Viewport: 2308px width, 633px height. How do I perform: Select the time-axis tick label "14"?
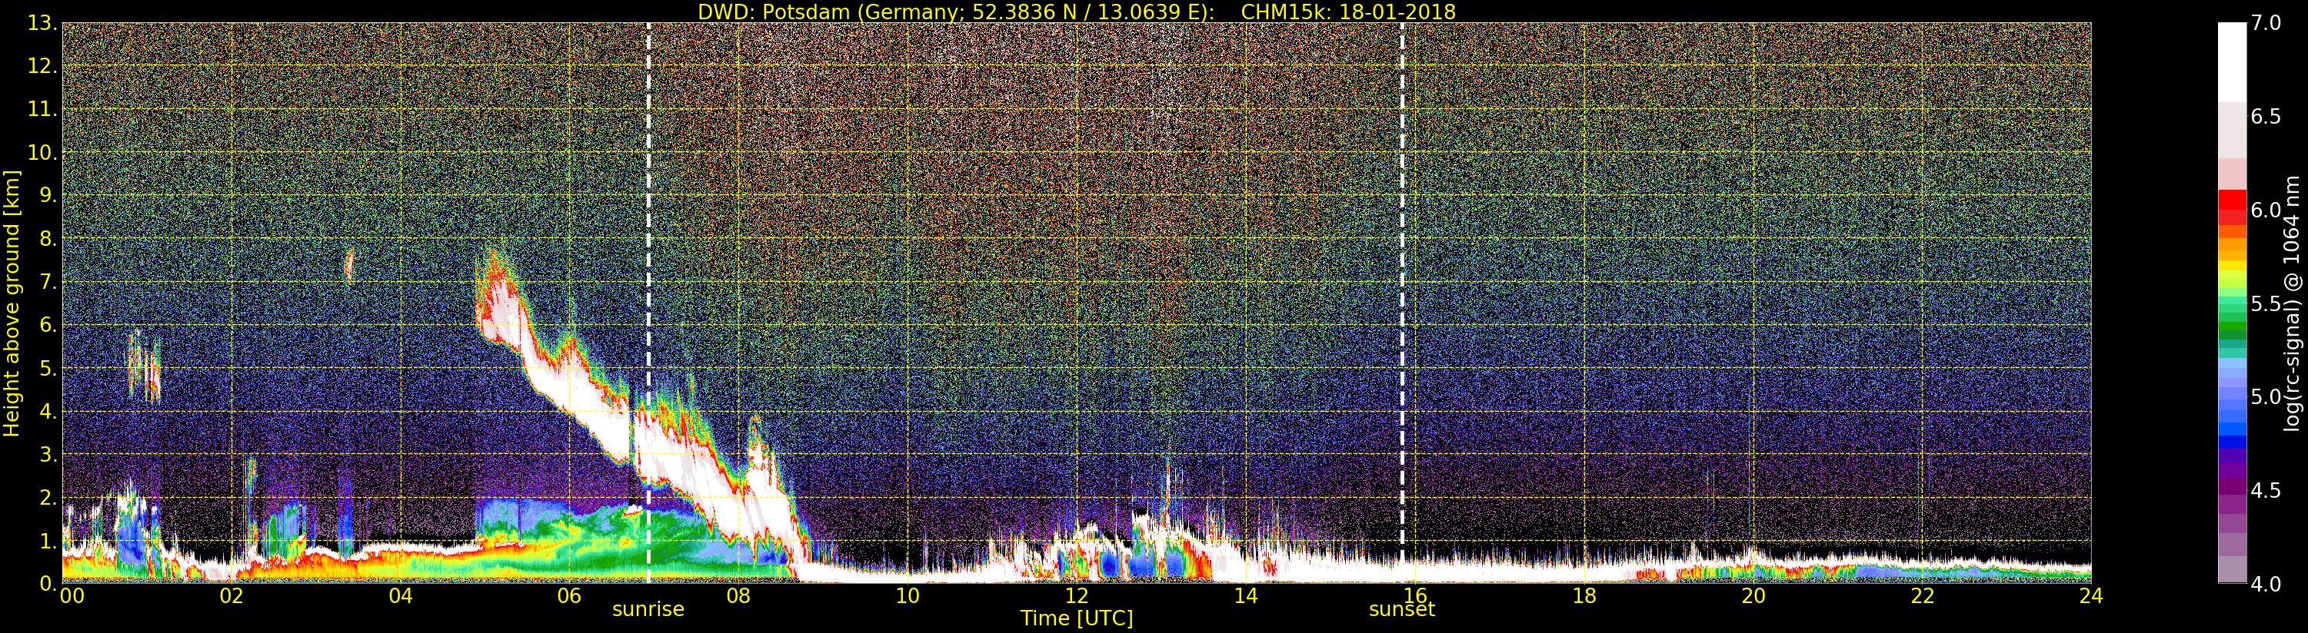coord(1245,596)
